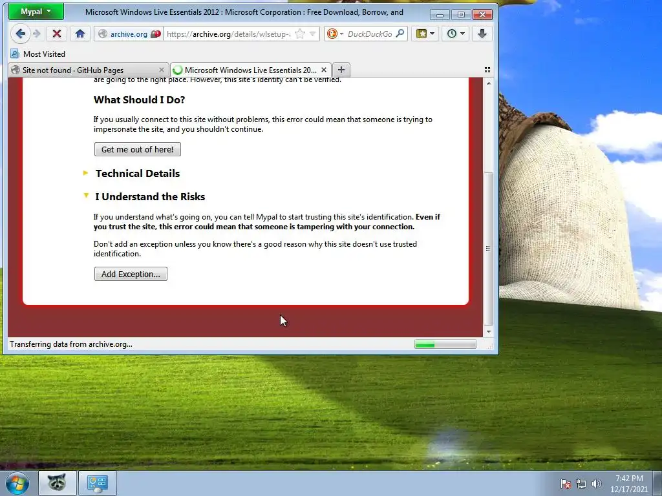The width and height of the screenshot is (662, 496).
Task: Open a new tab with plus button
Action: coord(341,70)
